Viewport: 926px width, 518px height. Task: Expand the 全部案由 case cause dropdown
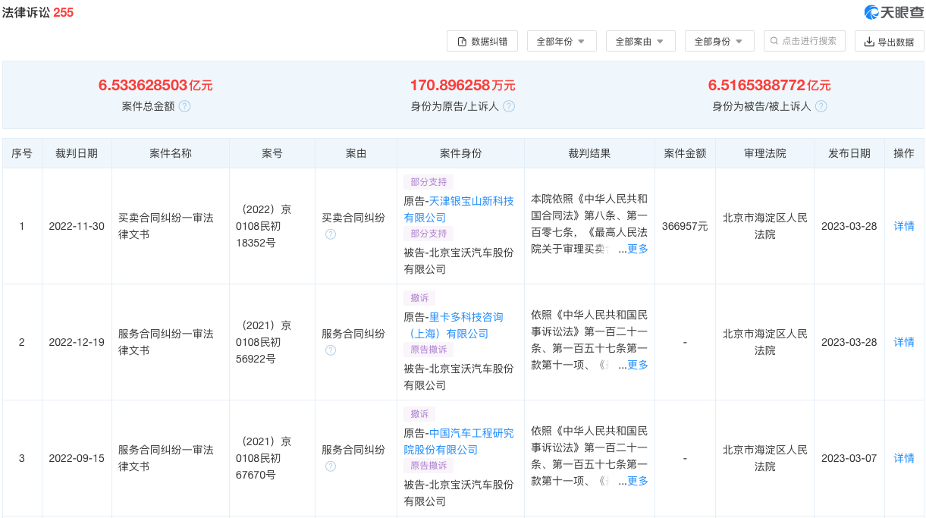point(640,42)
